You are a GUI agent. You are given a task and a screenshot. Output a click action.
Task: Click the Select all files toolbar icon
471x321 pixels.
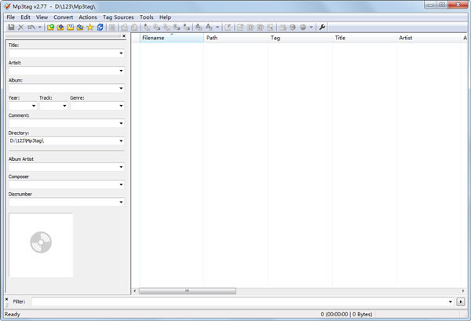[112, 27]
